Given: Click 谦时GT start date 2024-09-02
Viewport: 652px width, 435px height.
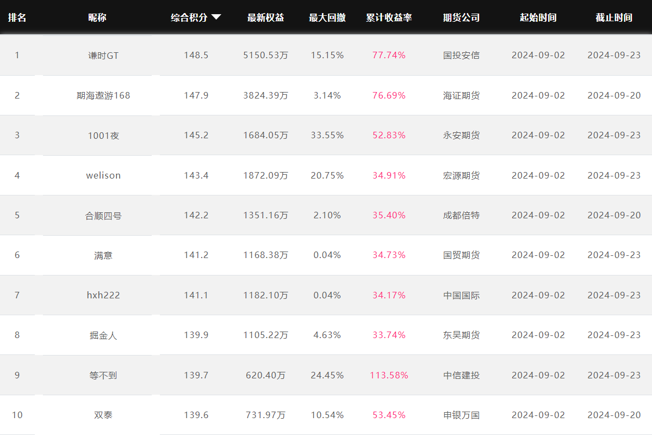Looking at the screenshot, I should (538, 56).
